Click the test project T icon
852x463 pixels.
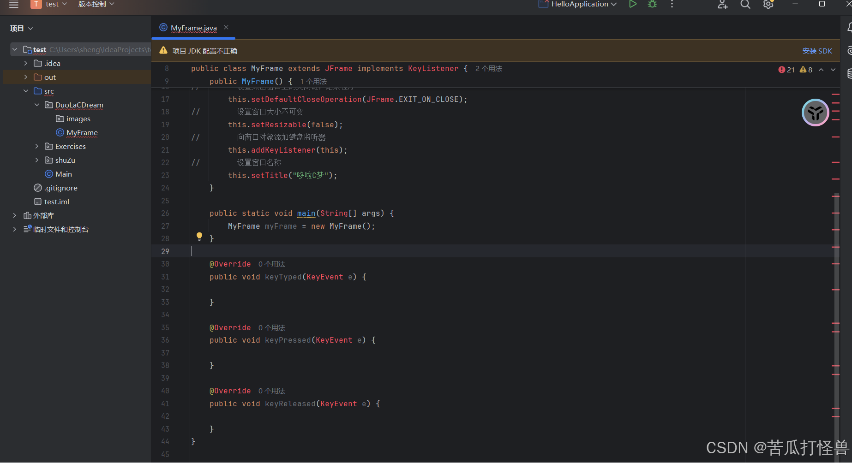click(36, 4)
